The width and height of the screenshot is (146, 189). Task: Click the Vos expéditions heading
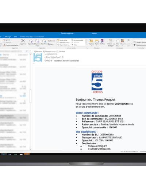click(x=87, y=131)
